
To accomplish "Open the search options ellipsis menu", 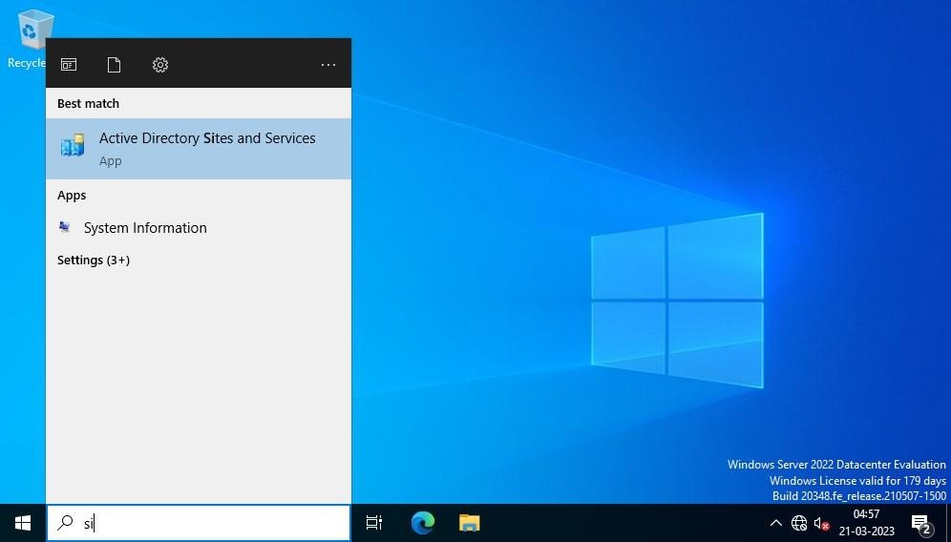I will pos(328,65).
